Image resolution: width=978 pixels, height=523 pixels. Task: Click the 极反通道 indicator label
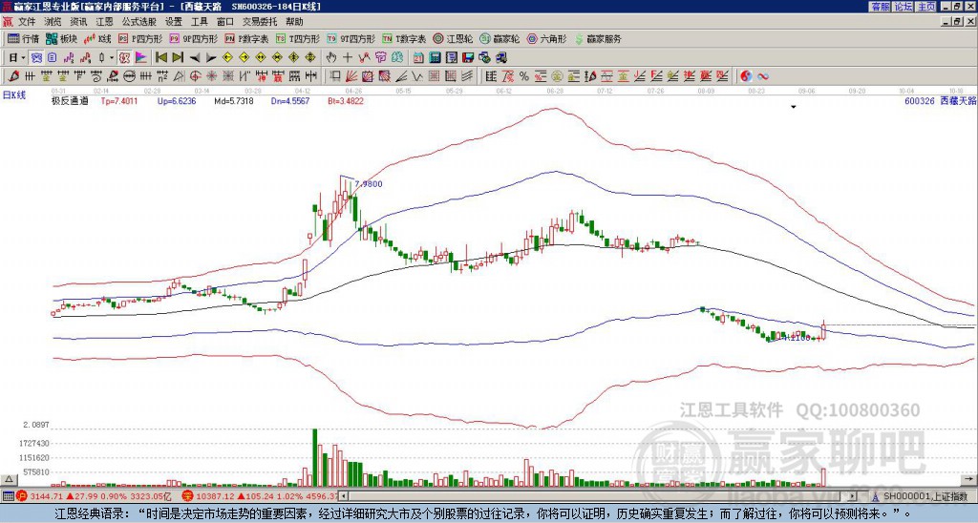pyautogui.click(x=70, y=100)
